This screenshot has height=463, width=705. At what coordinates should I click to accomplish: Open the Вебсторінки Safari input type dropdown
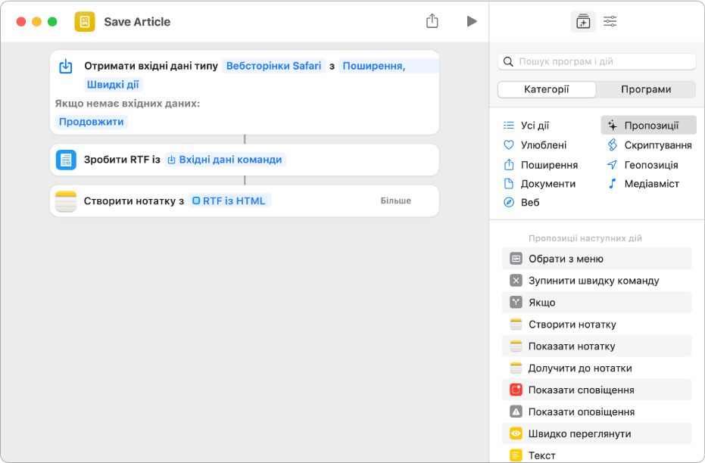coord(274,66)
